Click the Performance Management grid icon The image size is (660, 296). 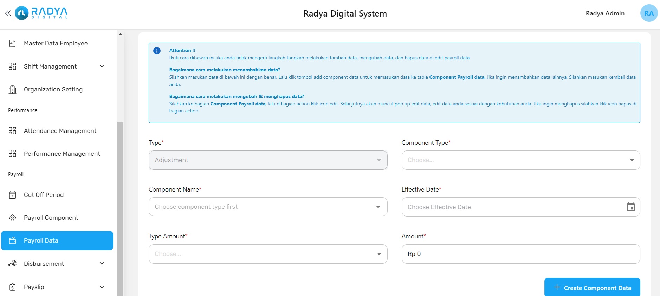[12, 154]
